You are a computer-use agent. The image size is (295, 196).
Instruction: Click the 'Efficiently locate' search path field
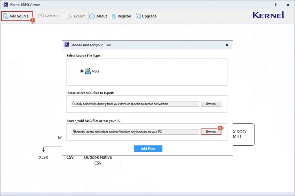click(135, 132)
